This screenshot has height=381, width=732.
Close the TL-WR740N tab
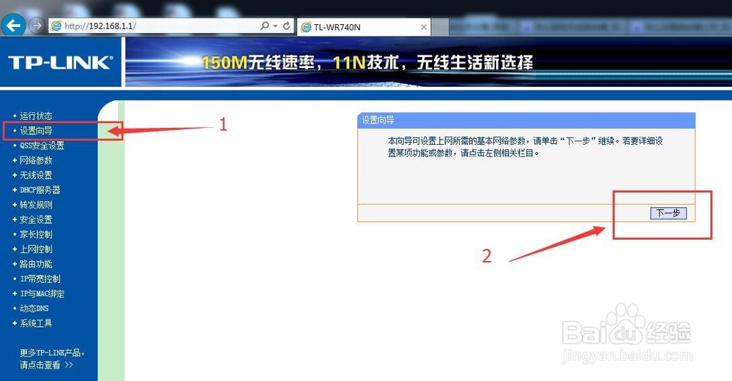(423, 27)
